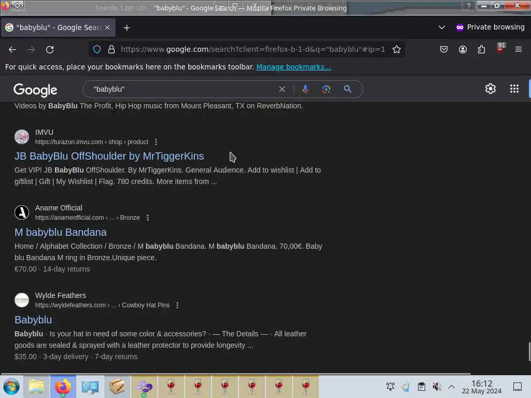Clear the Google search box
This screenshot has width=531, height=398.
tap(282, 89)
